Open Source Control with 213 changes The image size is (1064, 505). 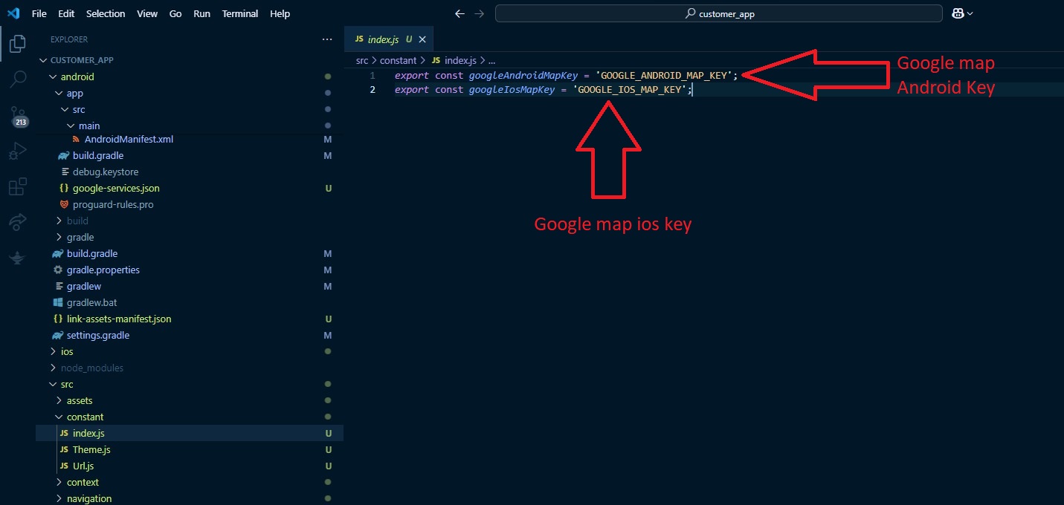pos(17,115)
